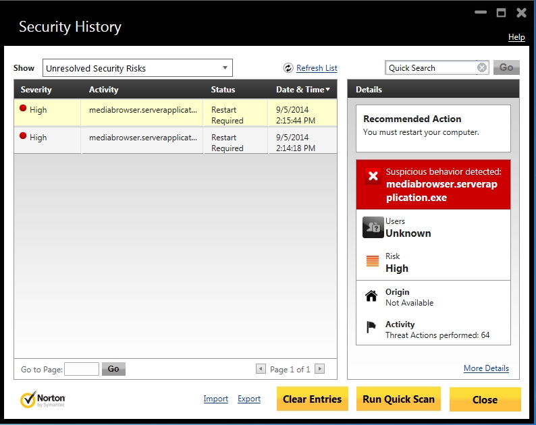
Task: Click the orange Risk level bars icon
Action: click(x=372, y=262)
